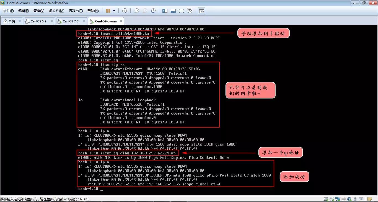Take a snapshot of this virtual machine
This screenshot has width=378, height=202.
[x=136, y=11]
